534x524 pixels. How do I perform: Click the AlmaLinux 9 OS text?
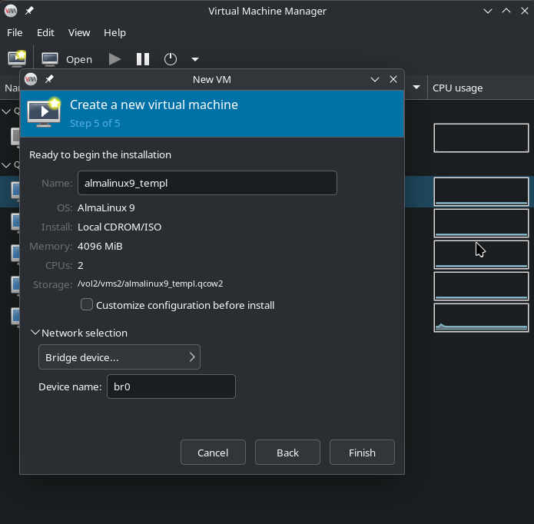click(x=106, y=207)
